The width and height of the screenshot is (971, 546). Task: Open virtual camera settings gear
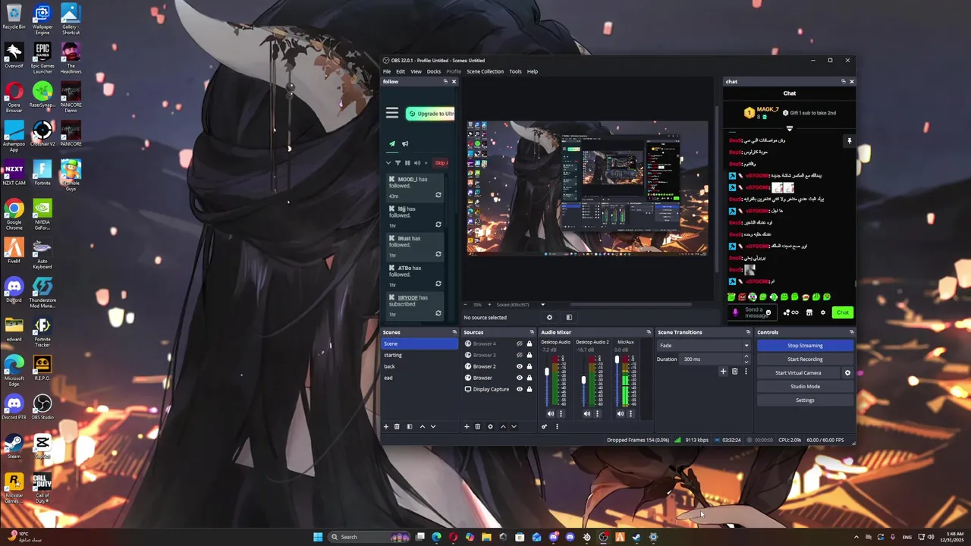(847, 372)
